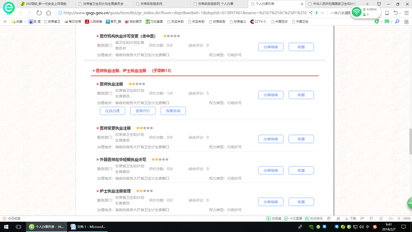This screenshot has height=232, width=412.
Task: Switch to 中华人民共和国国家卫生 tab
Action: click(334, 4)
